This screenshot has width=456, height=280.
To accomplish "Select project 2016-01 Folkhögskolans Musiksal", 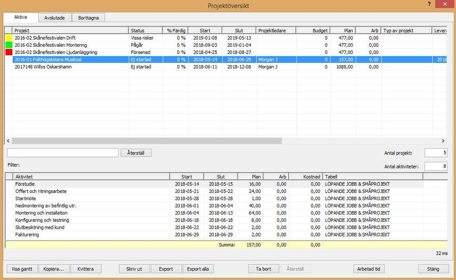I will 48,60.
